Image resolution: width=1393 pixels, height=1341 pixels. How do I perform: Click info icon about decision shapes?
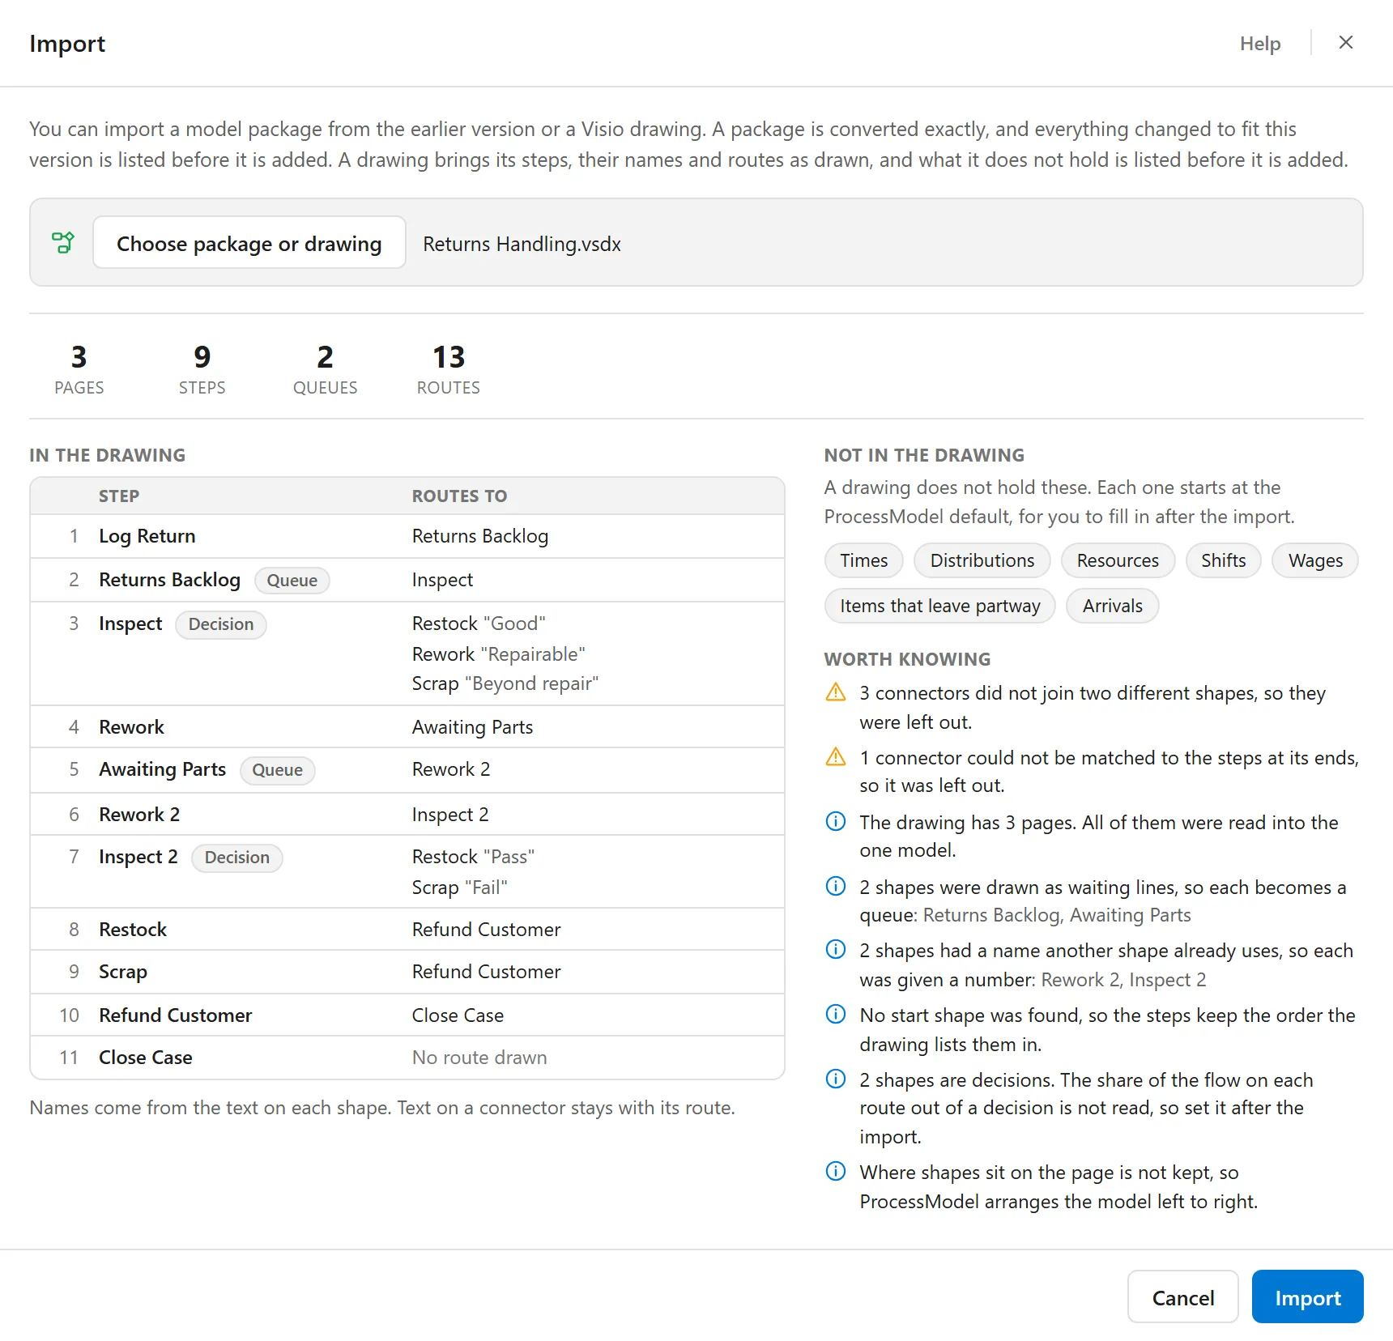pyautogui.click(x=835, y=1079)
